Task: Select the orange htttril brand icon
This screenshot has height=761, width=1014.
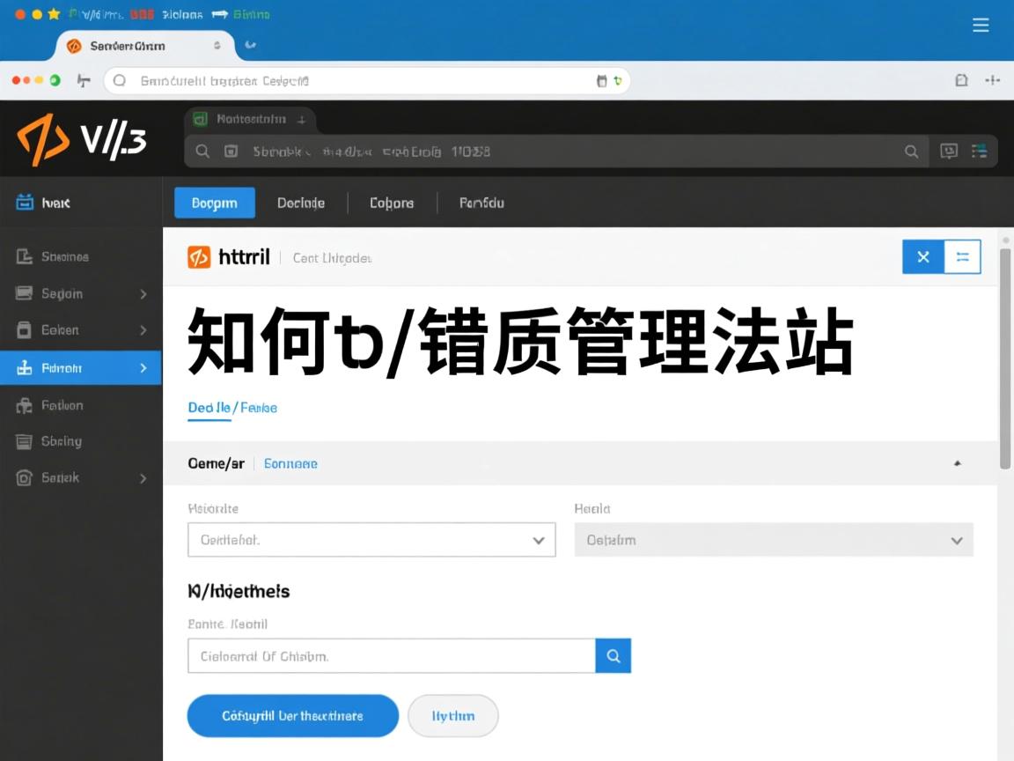Action: (199, 257)
